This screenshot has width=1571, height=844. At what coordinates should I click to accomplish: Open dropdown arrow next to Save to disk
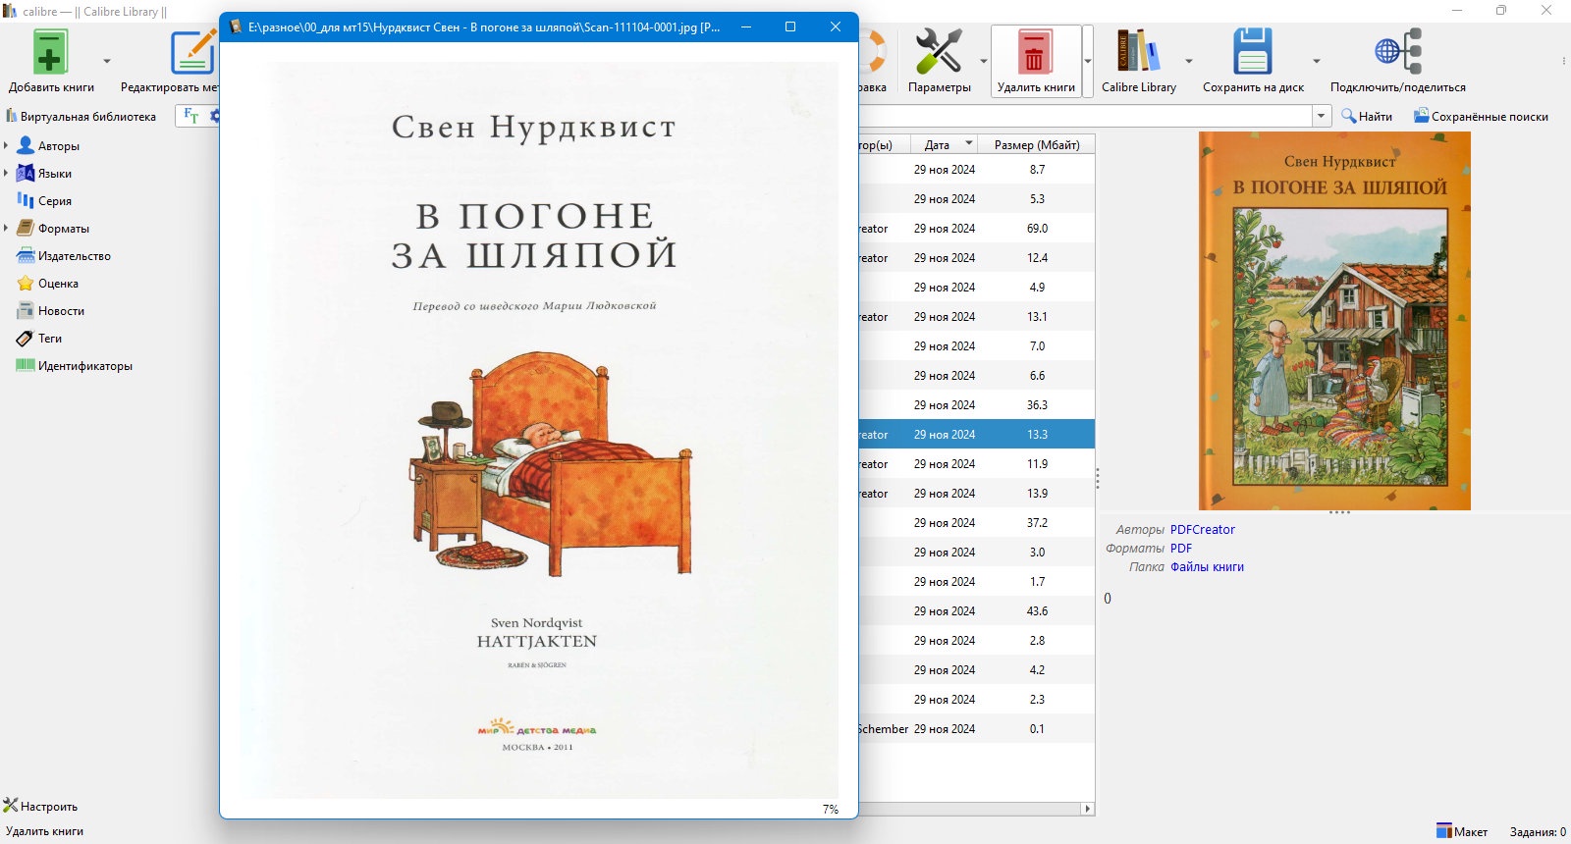coord(1317,61)
